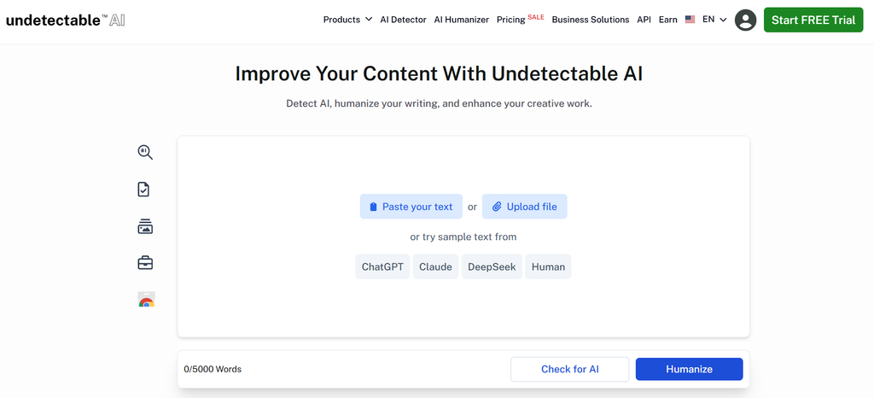Click the undetectable AI logo
Image resolution: width=874 pixels, height=398 pixels.
[x=65, y=20]
